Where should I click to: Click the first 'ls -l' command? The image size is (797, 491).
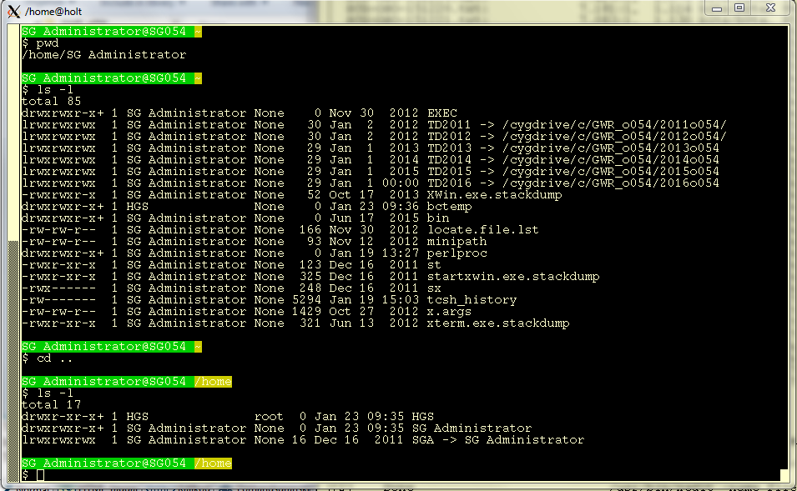[55, 89]
